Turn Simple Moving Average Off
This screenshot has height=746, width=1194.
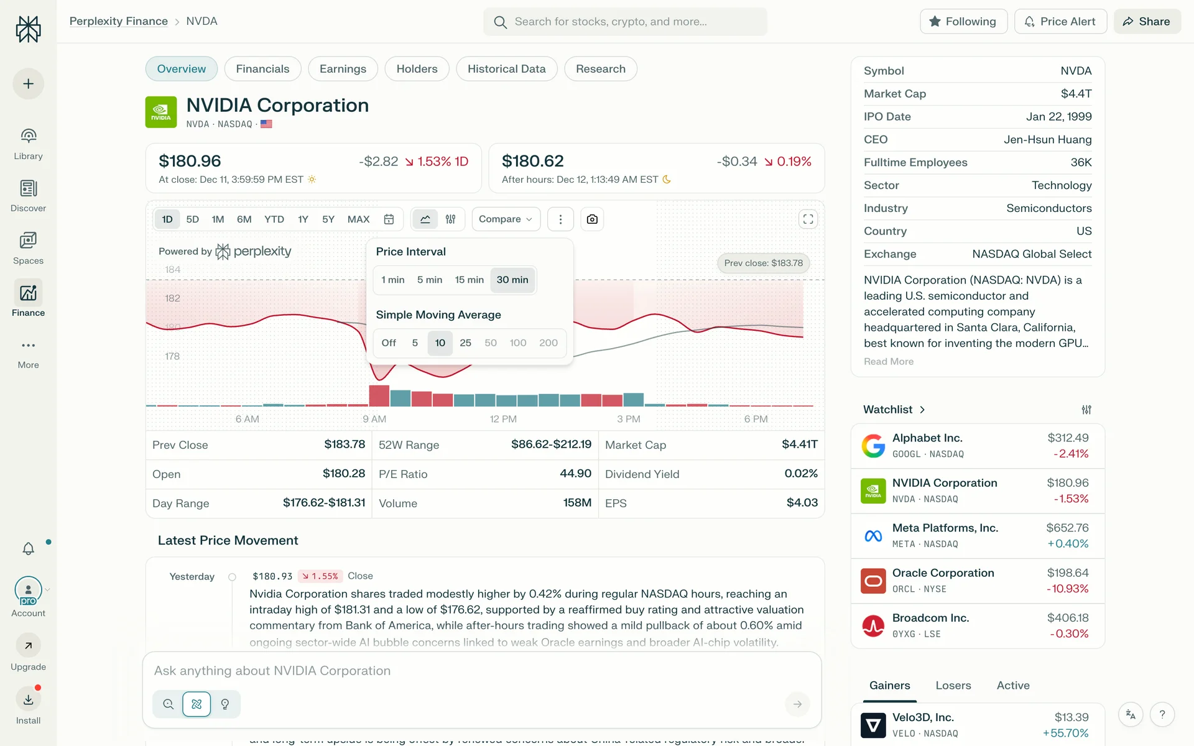(389, 343)
